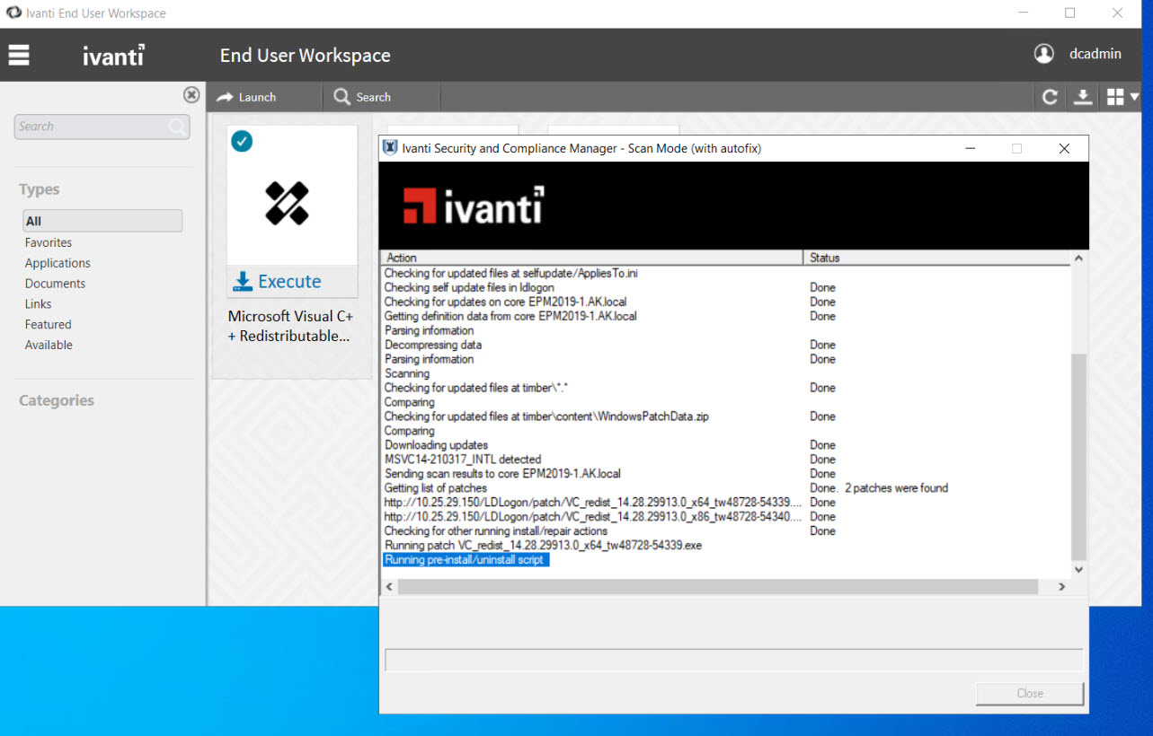This screenshot has height=736, width=1153.
Task: Dismiss the filter sidebar with the X icon
Action: (191, 94)
